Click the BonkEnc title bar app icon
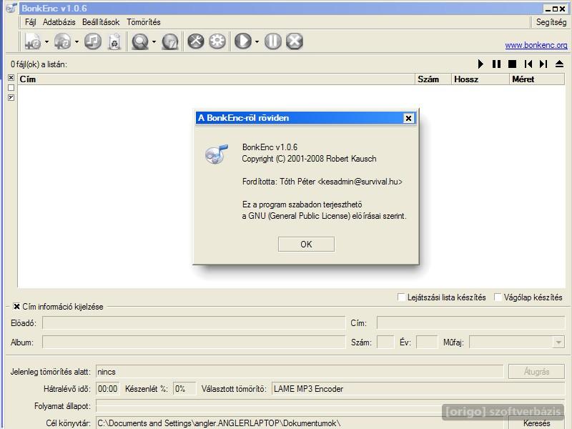This screenshot has height=429, width=572. (11, 8)
